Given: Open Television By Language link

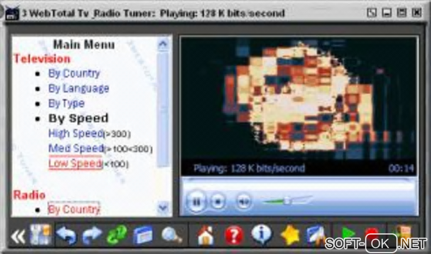Looking at the screenshot, I should (x=79, y=89).
